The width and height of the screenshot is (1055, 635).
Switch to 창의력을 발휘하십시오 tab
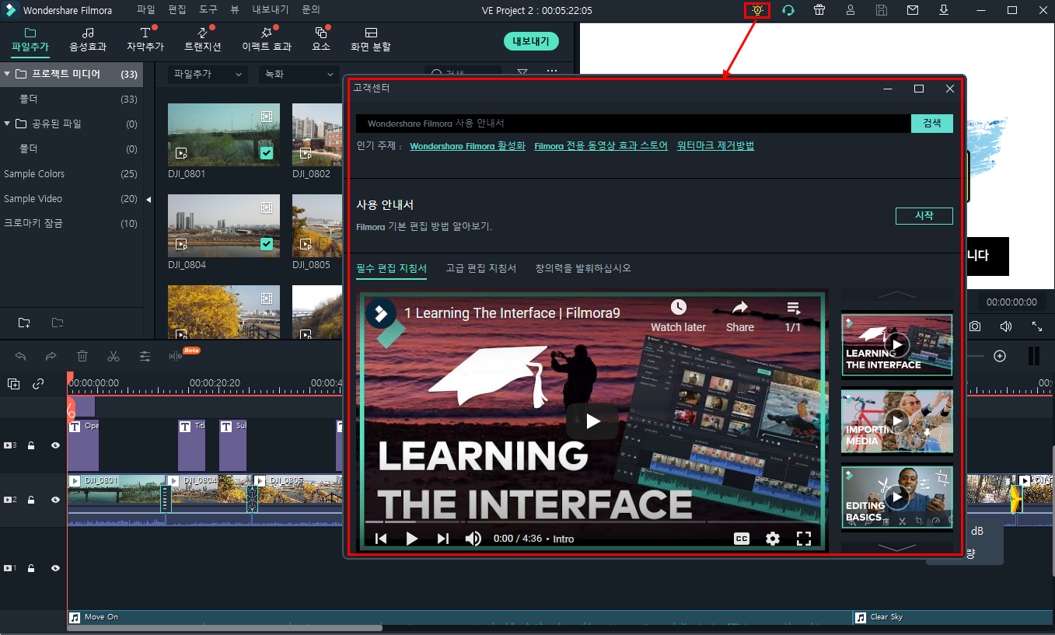583,268
